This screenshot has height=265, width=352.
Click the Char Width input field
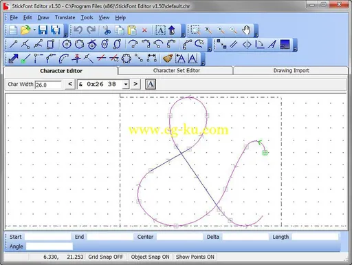coord(48,85)
